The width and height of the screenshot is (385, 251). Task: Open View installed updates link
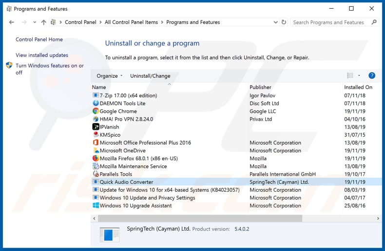pyautogui.click(x=42, y=55)
